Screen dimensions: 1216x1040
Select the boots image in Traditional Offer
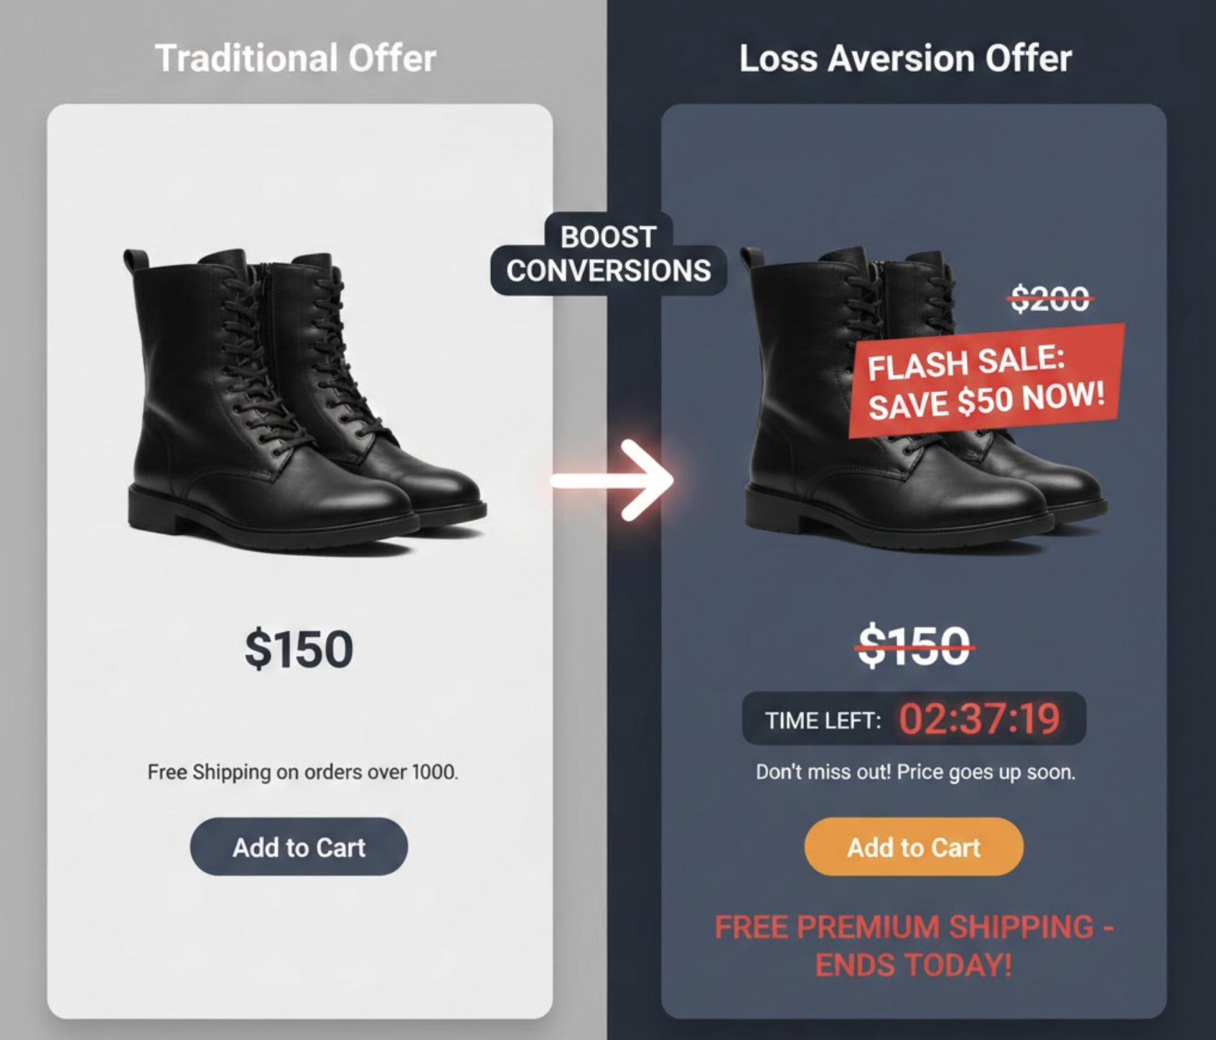(304, 399)
